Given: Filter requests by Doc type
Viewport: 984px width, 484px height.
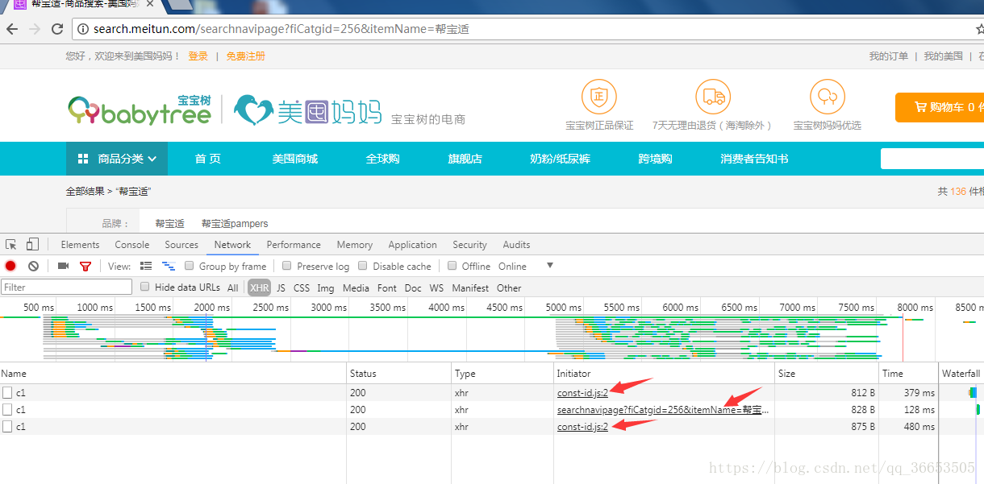Looking at the screenshot, I should (x=413, y=288).
